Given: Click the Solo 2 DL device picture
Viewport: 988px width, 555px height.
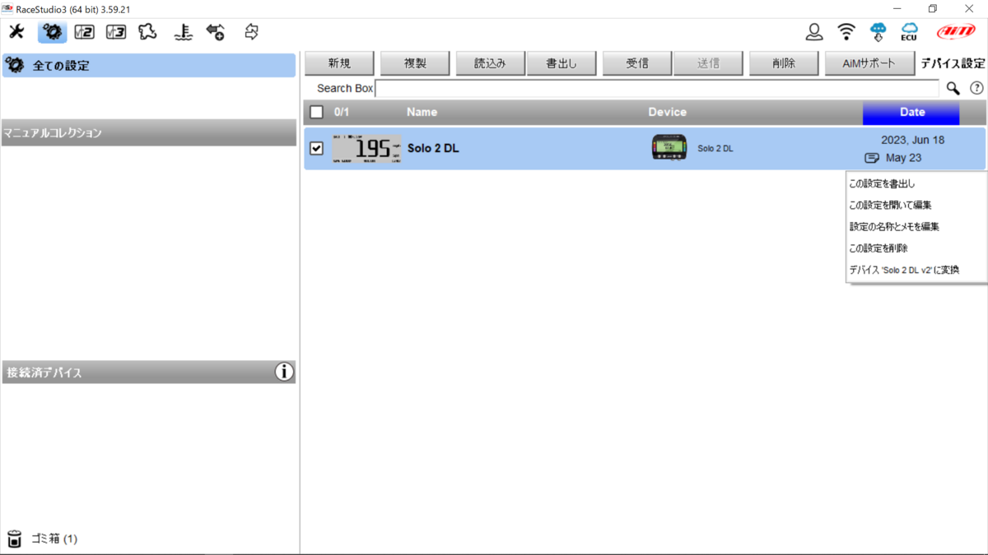Looking at the screenshot, I should (669, 147).
